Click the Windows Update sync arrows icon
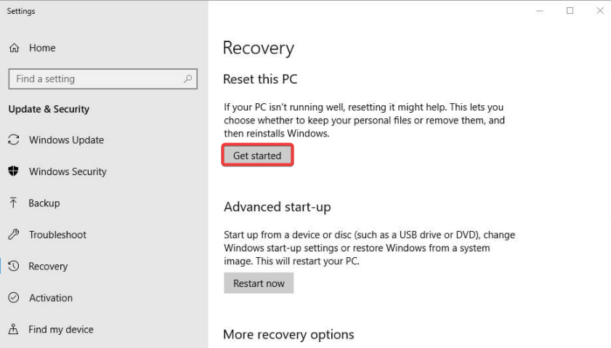The height and width of the screenshot is (348, 611). tap(14, 140)
